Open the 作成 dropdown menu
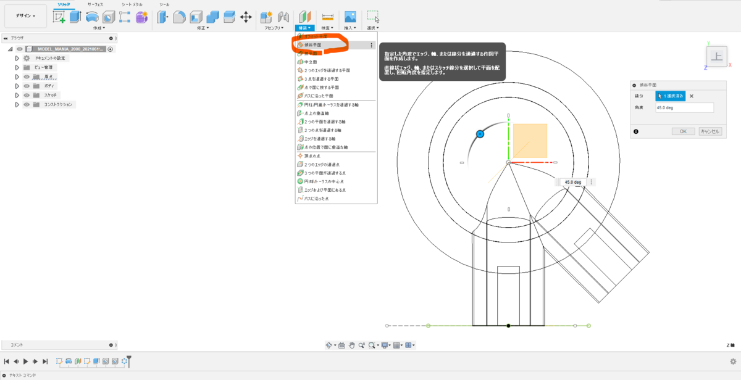Image resolution: width=741 pixels, height=380 pixels. pos(99,28)
